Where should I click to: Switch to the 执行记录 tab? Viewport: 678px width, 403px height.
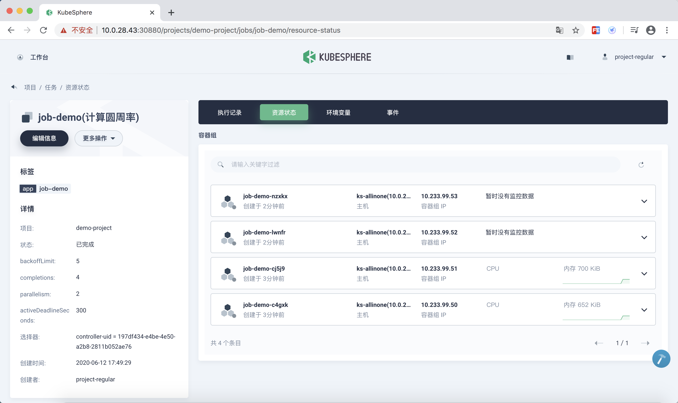point(229,112)
